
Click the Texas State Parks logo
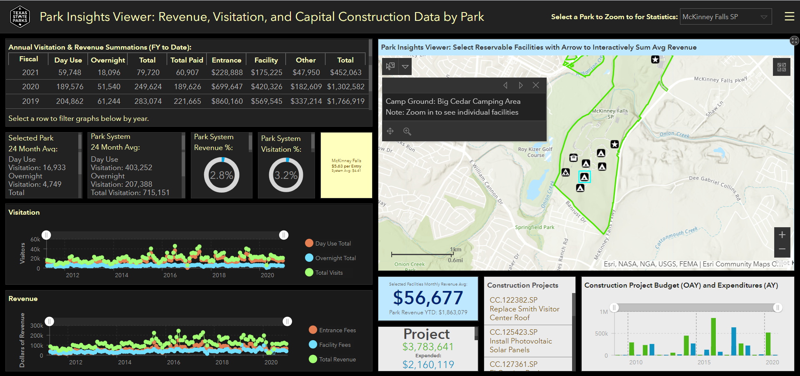[20, 17]
